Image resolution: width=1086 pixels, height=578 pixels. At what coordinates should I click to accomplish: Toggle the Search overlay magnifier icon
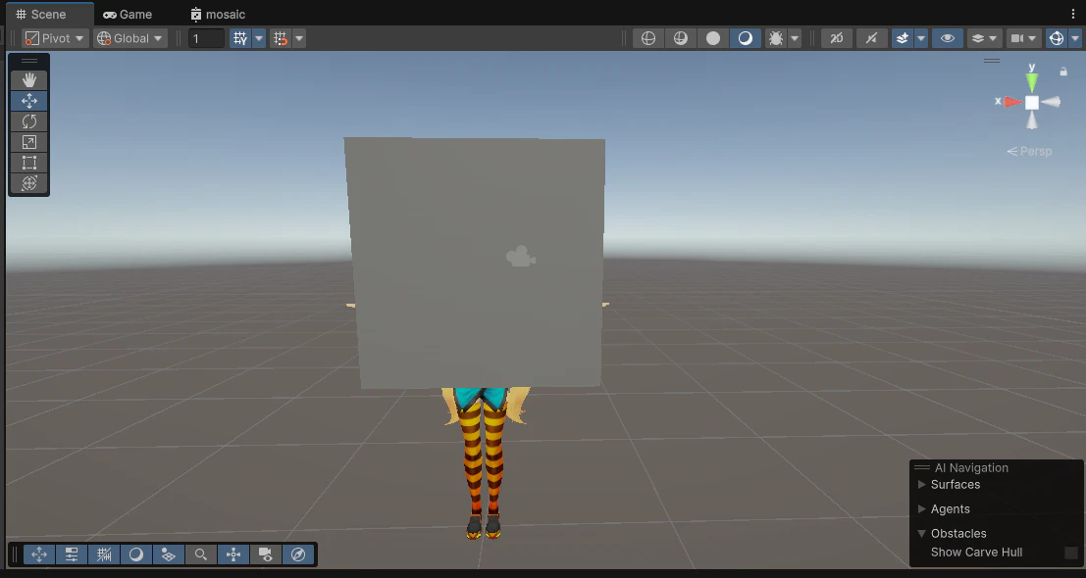coord(201,554)
